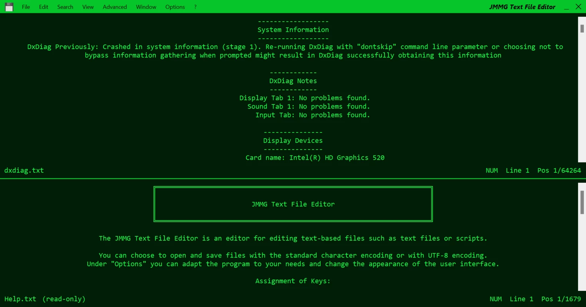
Task: Click the dxdiag.txt file name label
Action: click(x=24, y=170)
